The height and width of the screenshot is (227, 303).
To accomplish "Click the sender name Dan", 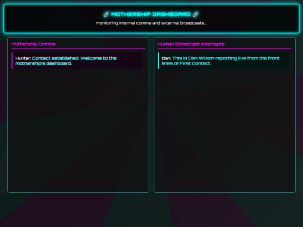I will tap(167, 58).
